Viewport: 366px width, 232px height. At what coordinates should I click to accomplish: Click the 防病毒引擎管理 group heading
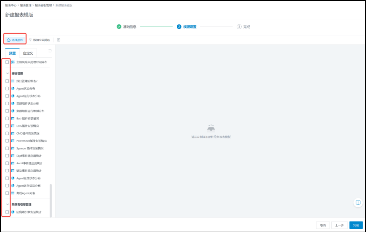click(x=21, y=204)
